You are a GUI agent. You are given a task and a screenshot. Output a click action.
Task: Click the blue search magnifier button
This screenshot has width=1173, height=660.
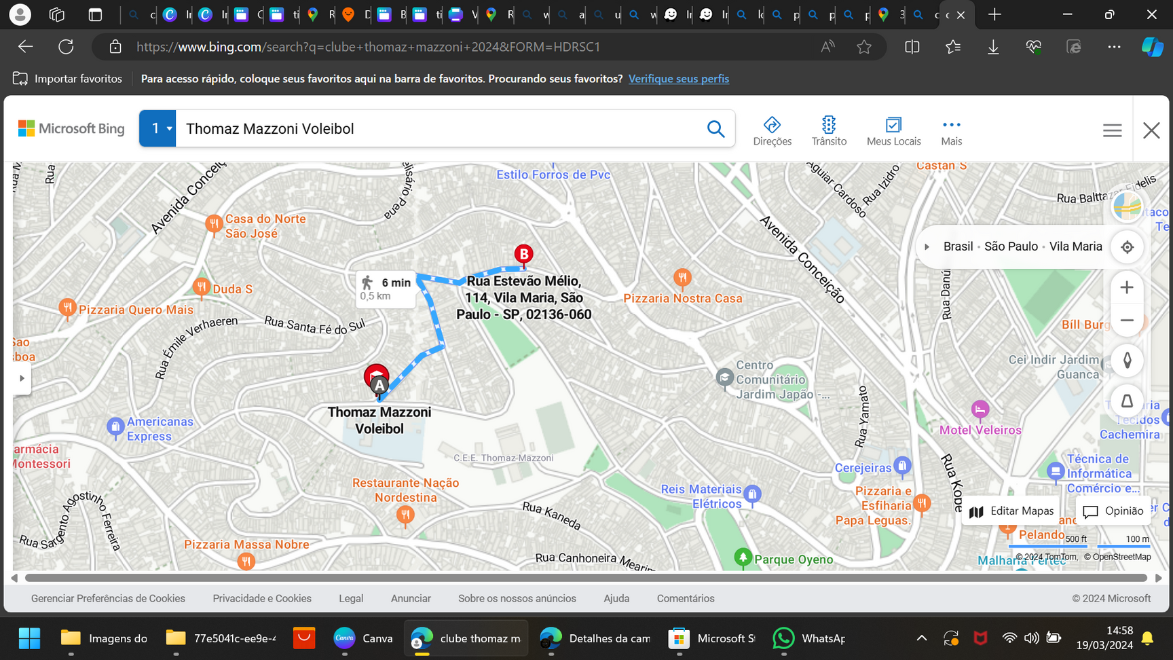(715, 128)
